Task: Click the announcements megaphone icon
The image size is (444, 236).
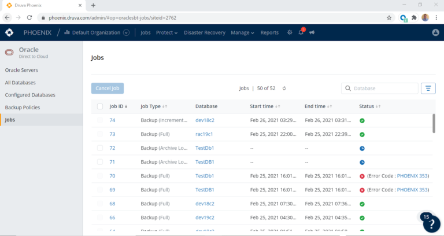Action: point(312,33)
